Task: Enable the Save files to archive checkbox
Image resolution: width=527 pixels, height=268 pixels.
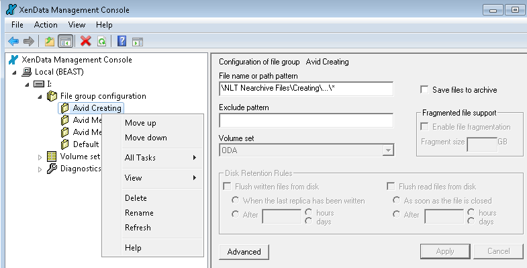Action: coord(424,90)
